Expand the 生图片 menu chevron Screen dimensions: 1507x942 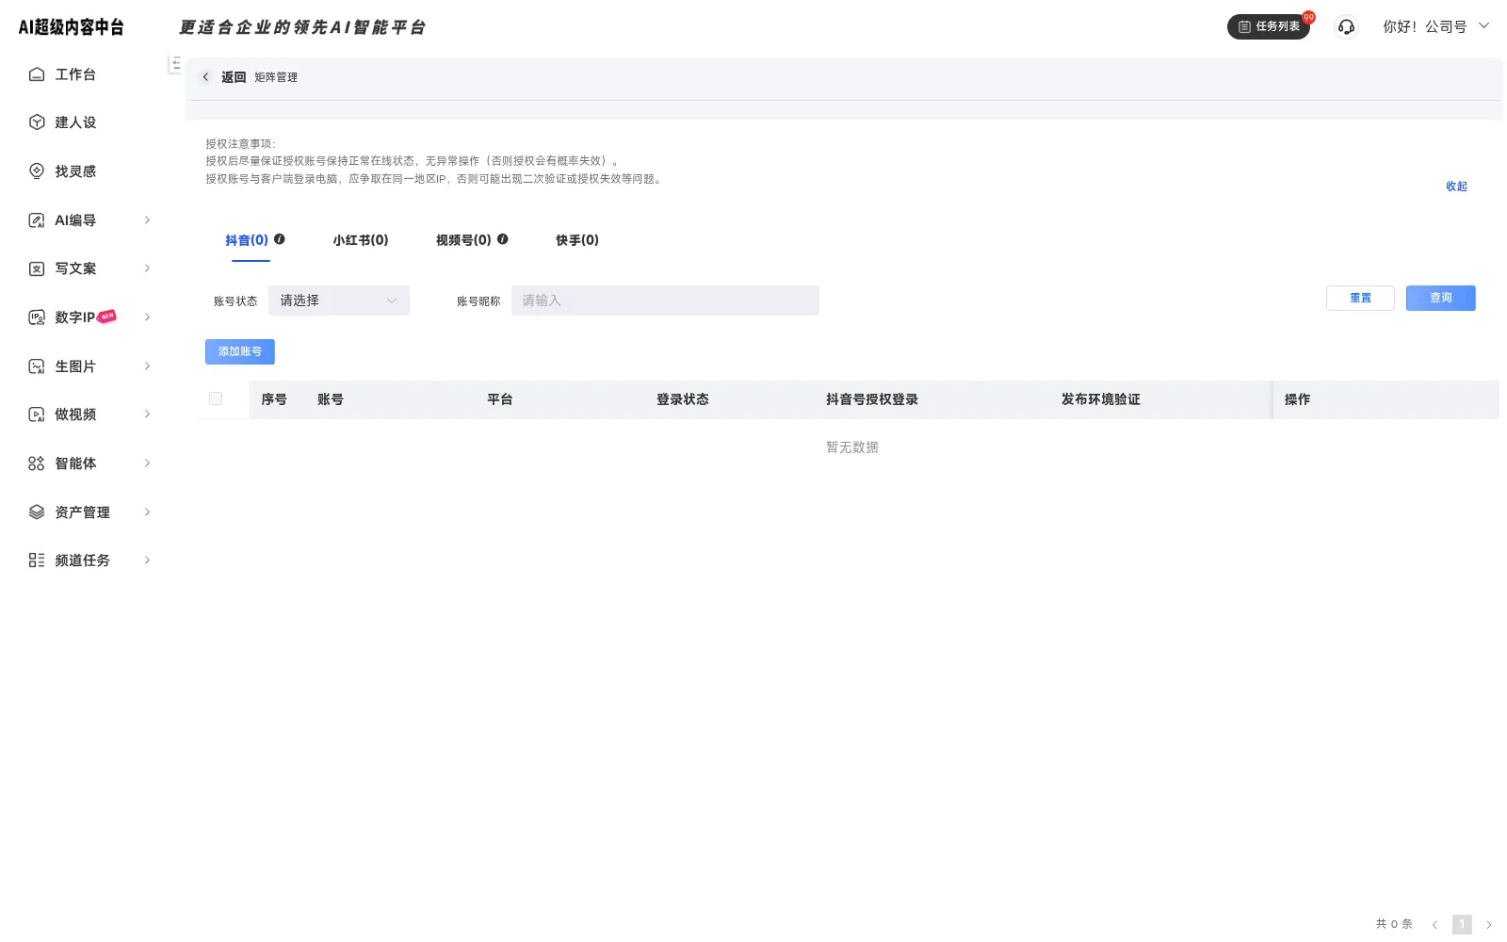[x=147, y=366]
